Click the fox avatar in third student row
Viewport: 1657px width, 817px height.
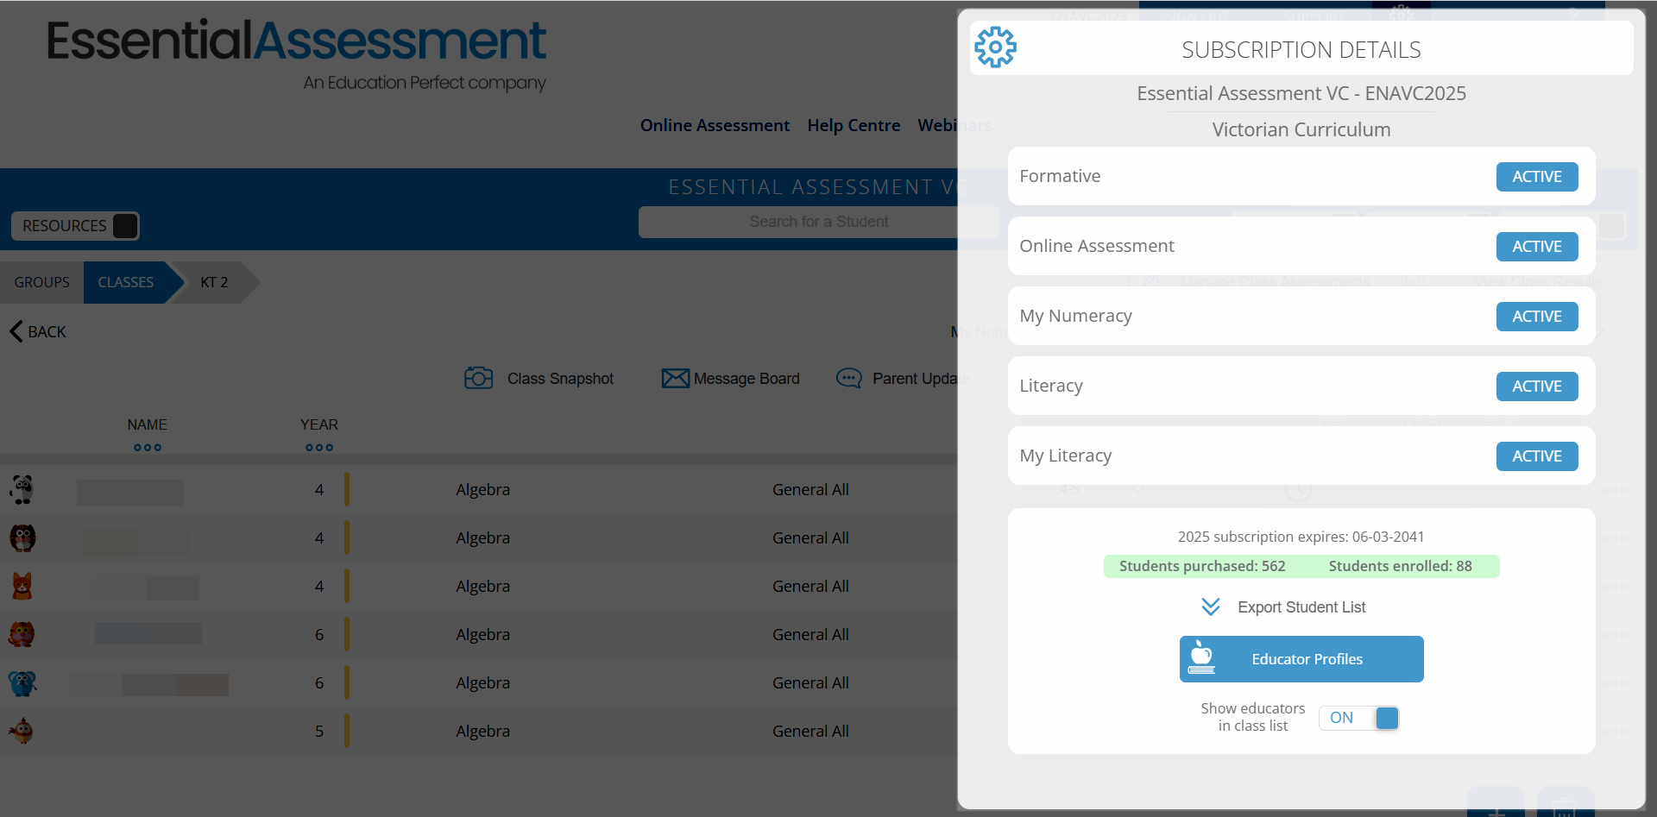(x=22, y=586)
